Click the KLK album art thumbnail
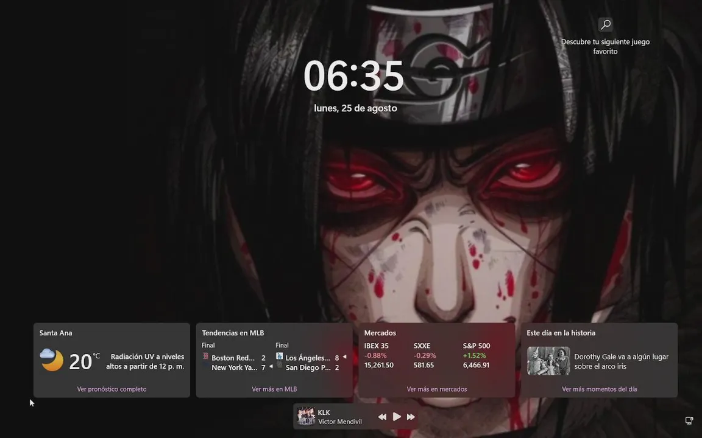702x438 pixels. click(307, 416)
